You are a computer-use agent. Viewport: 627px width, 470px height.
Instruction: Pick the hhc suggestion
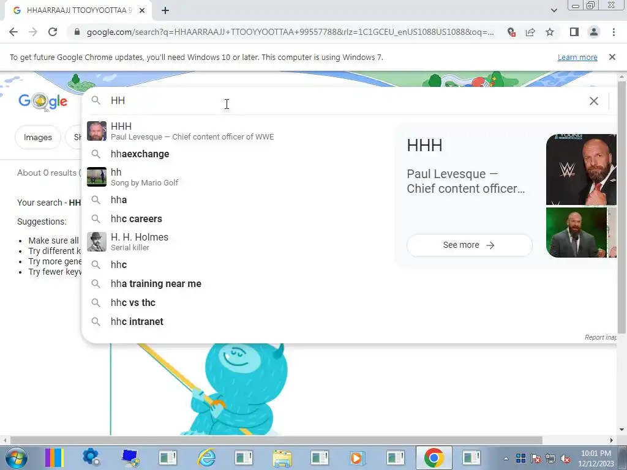[x=236, y=264]
